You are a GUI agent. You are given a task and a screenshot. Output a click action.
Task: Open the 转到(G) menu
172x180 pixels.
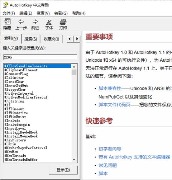click(61, 13)
